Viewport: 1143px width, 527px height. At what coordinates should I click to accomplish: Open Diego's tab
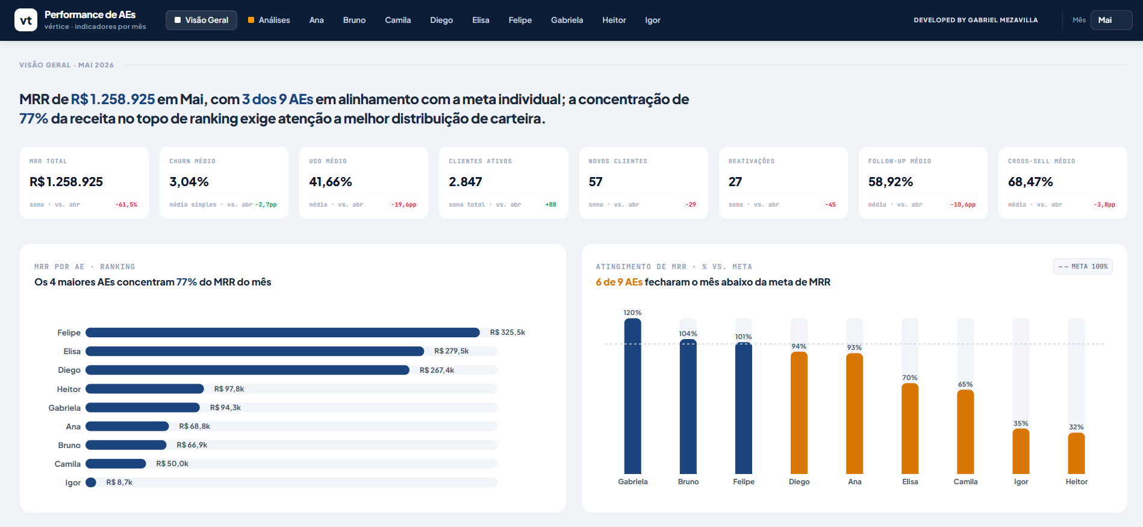[x=441, y=20]
